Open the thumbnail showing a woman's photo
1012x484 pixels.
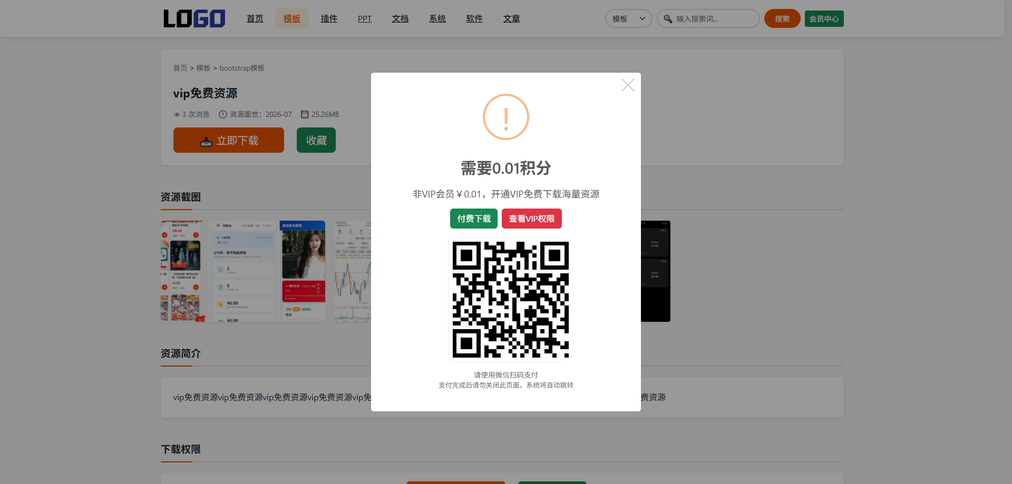(303, 271)
